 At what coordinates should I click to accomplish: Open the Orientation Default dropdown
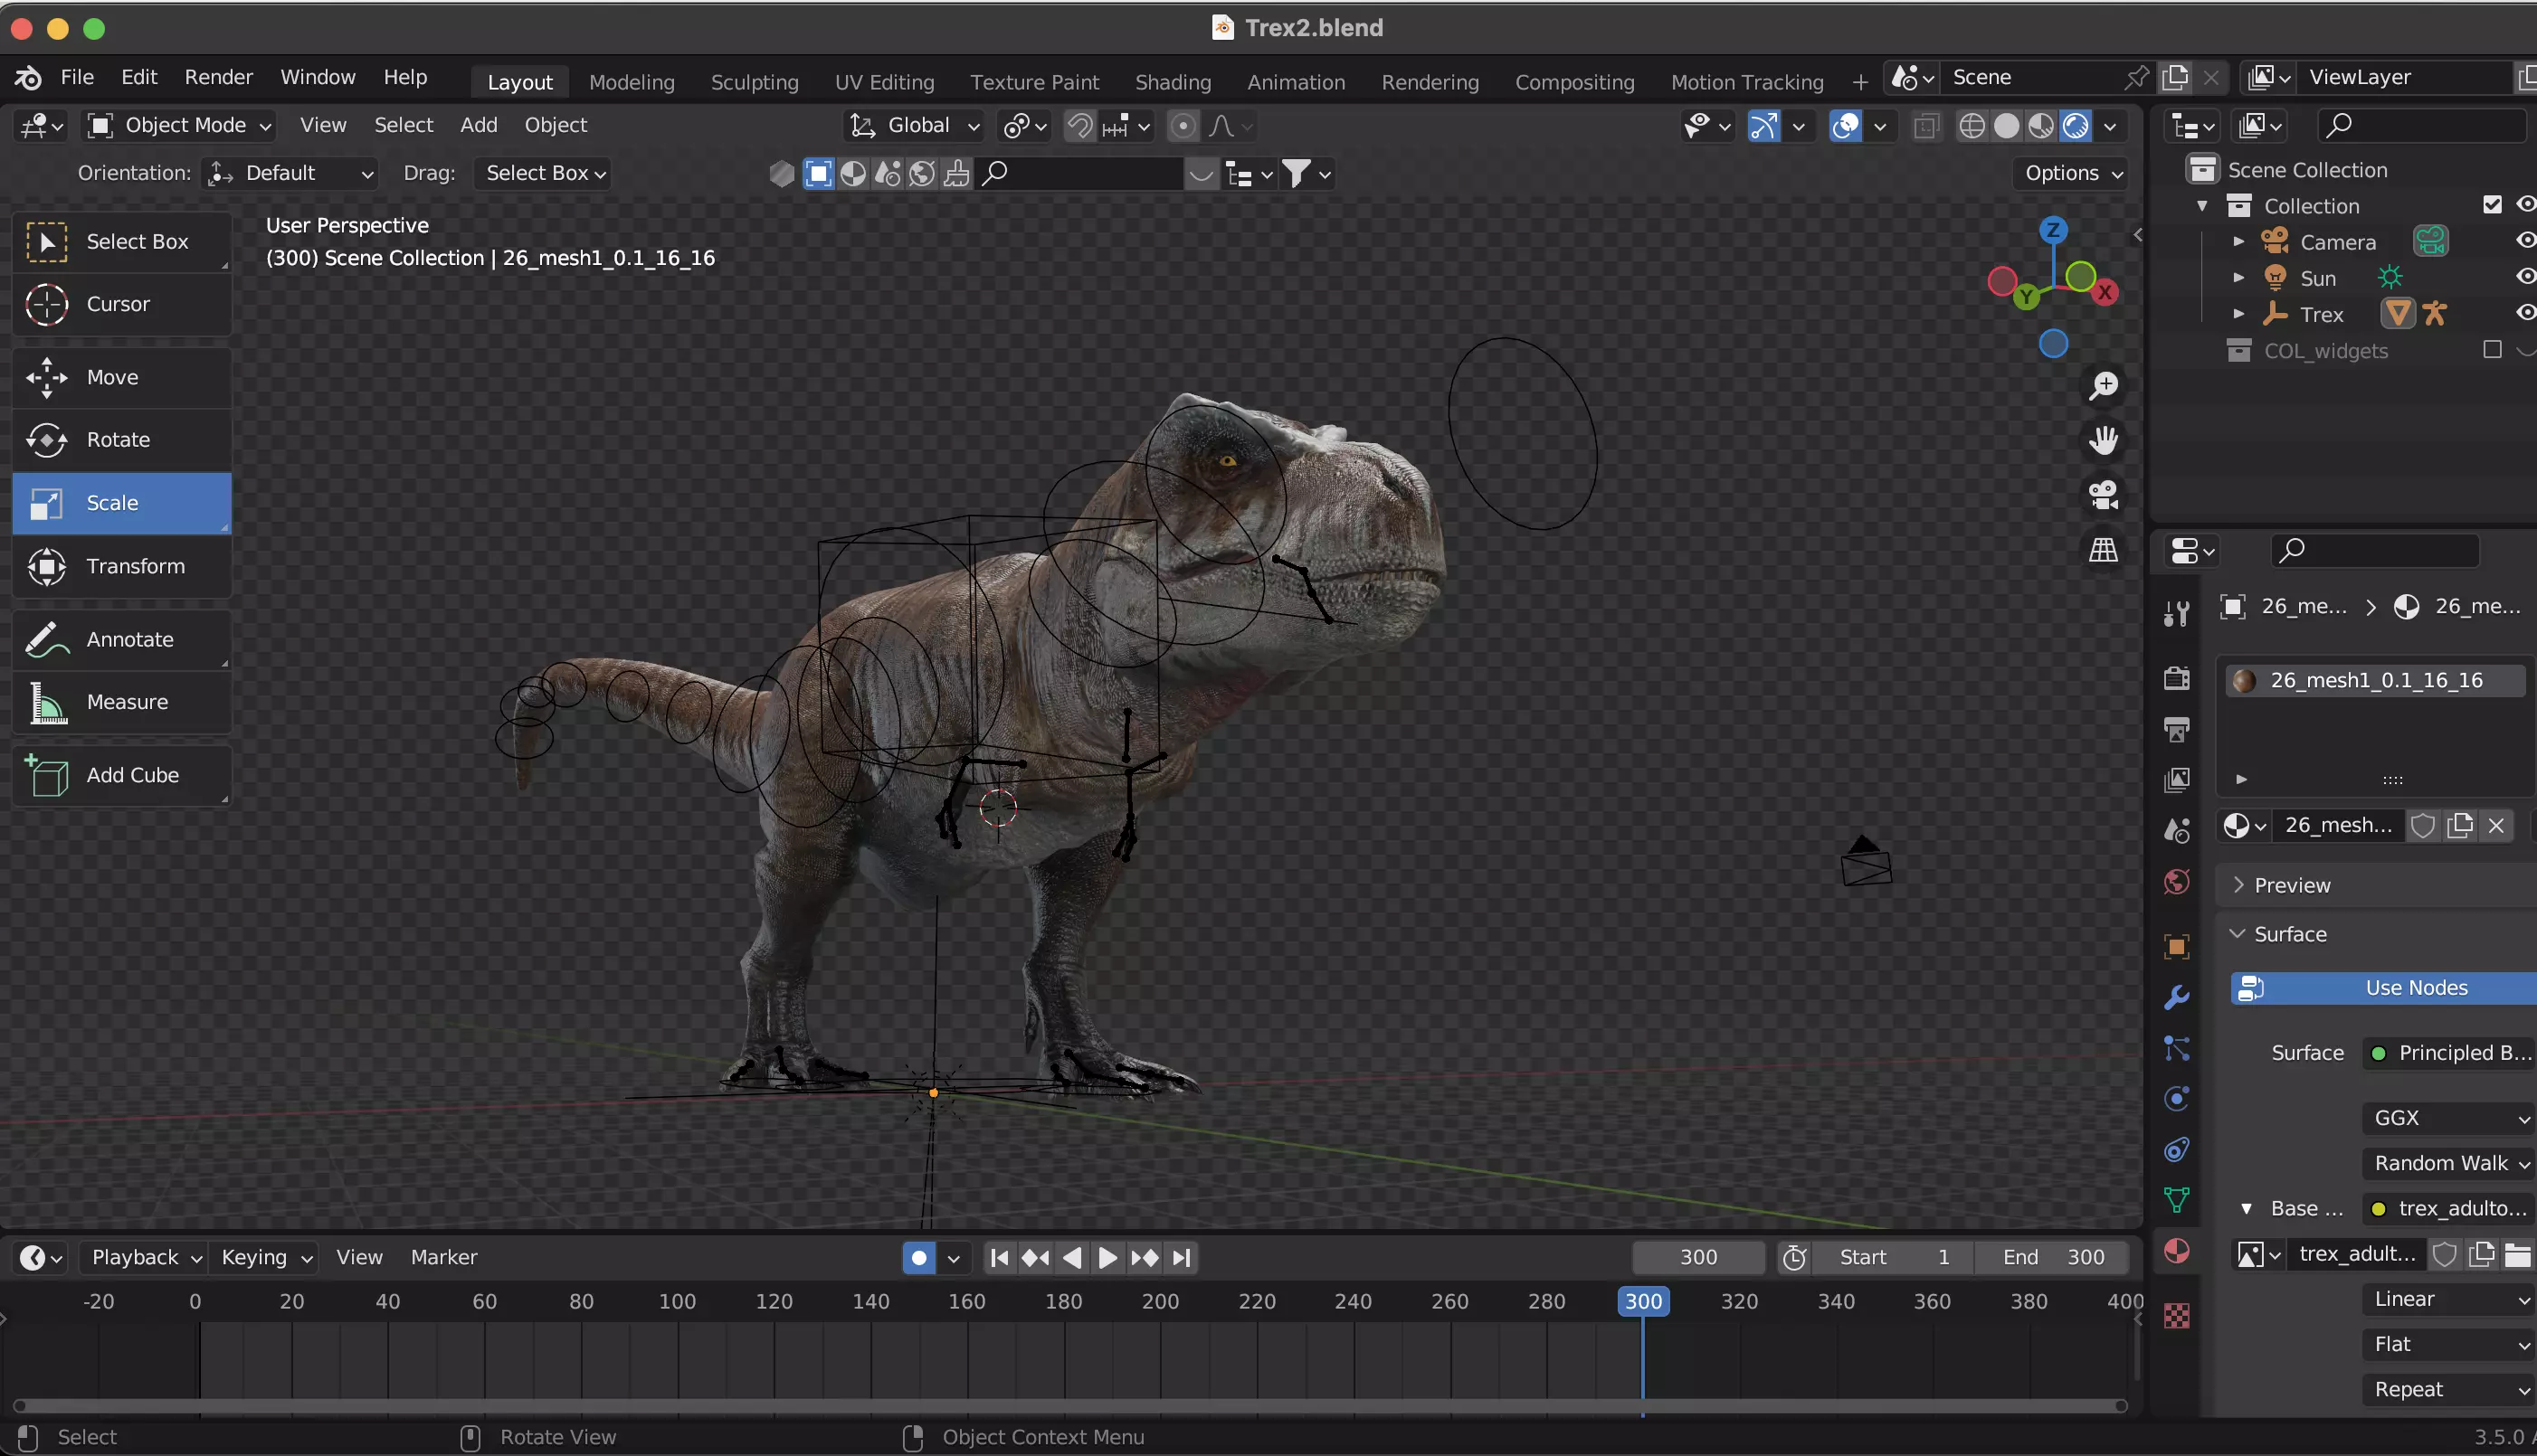pos(290,174)
